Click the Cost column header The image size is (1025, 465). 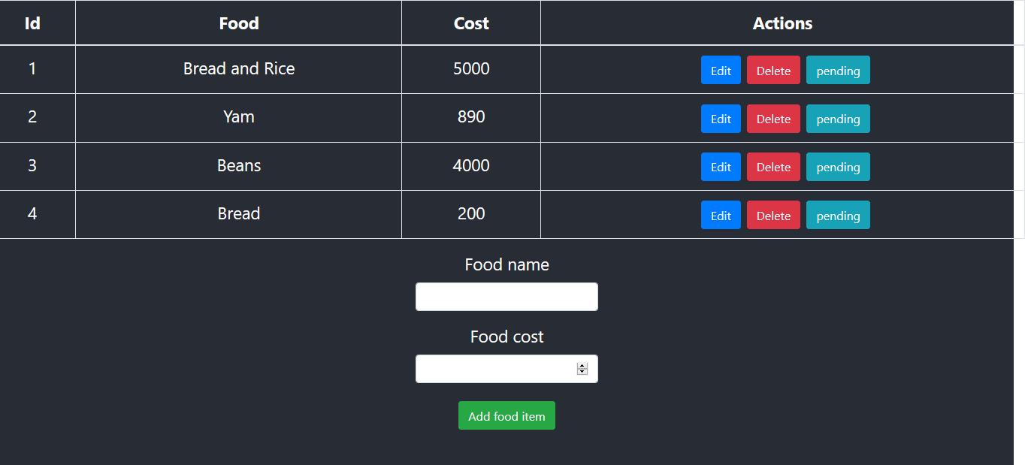click(470, 23)
